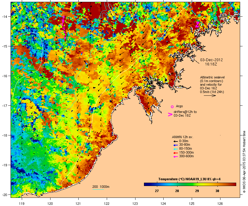Click the '200 1000m' isobath label
248x206 pixels.
click(x=101, y=187)
